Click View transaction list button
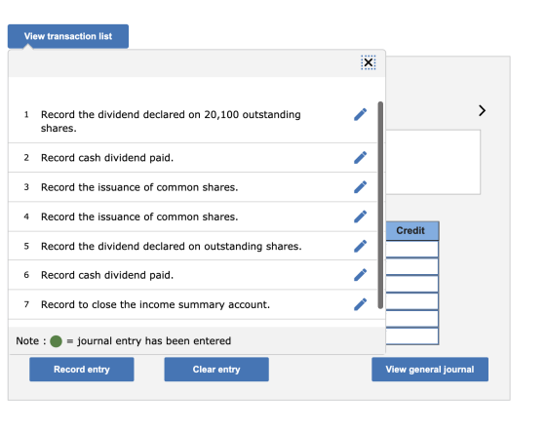The width and height of the screenshot is (546, 433). click(68, 36)
